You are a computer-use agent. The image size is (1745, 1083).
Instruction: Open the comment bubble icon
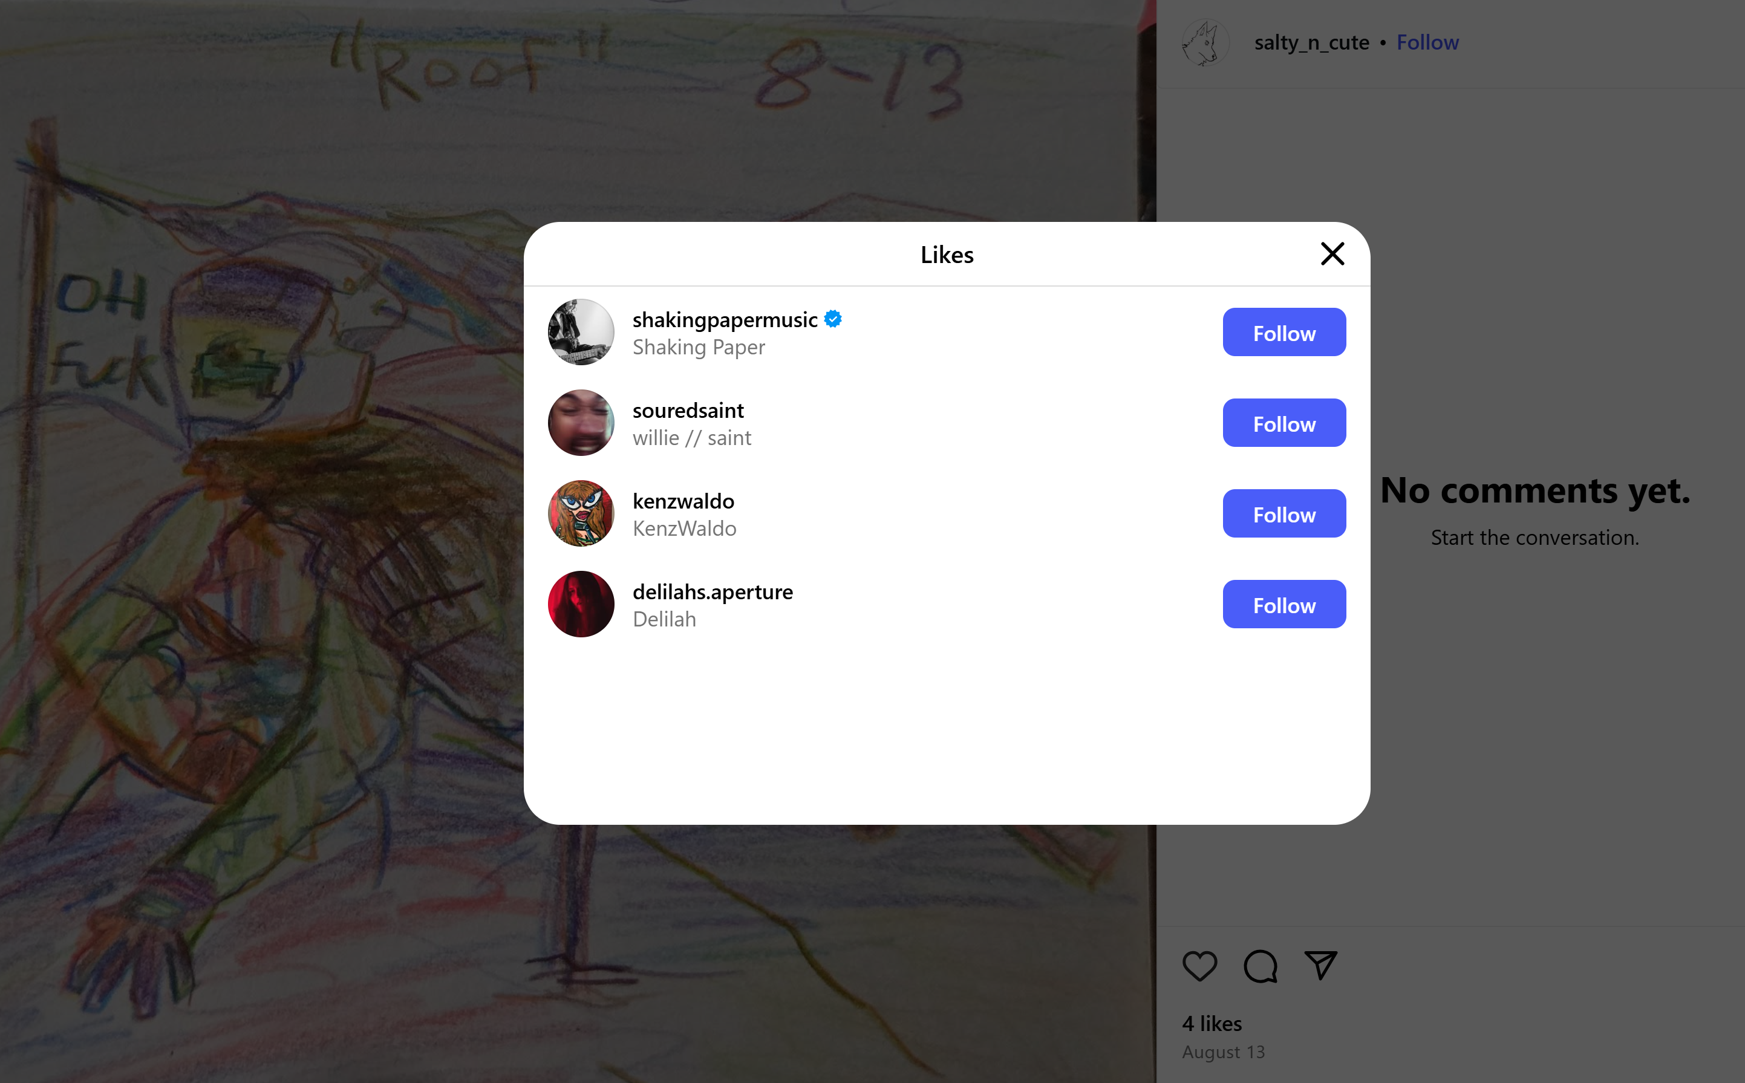1261,966
